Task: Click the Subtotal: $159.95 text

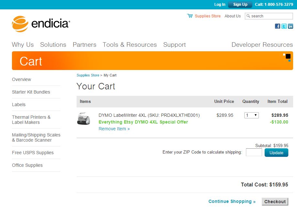Action: [x=271, y=145]
